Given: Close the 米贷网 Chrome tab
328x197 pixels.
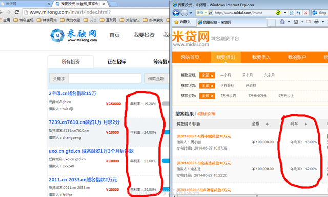Looking at the screenshot, I should pyautogui.click(x=49, y=4).
